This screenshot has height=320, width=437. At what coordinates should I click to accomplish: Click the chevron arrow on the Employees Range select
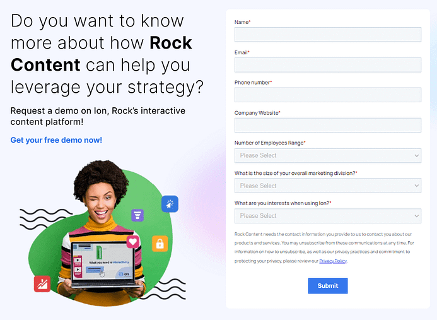[416, 156]
